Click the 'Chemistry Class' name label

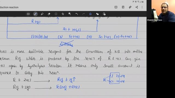pos(154,20)
